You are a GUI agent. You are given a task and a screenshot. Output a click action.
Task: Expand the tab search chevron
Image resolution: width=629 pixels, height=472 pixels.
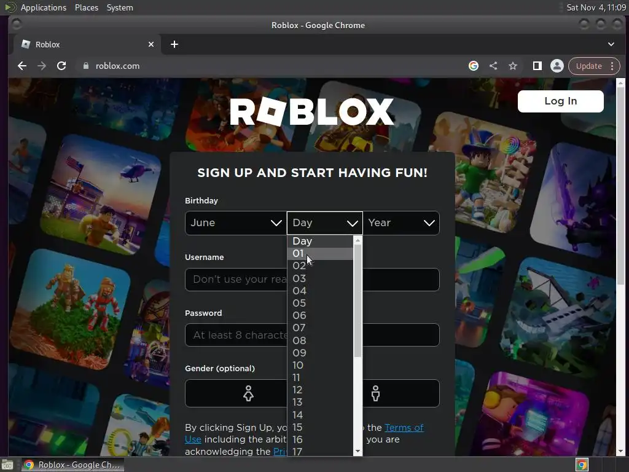(x=611, y=44)
